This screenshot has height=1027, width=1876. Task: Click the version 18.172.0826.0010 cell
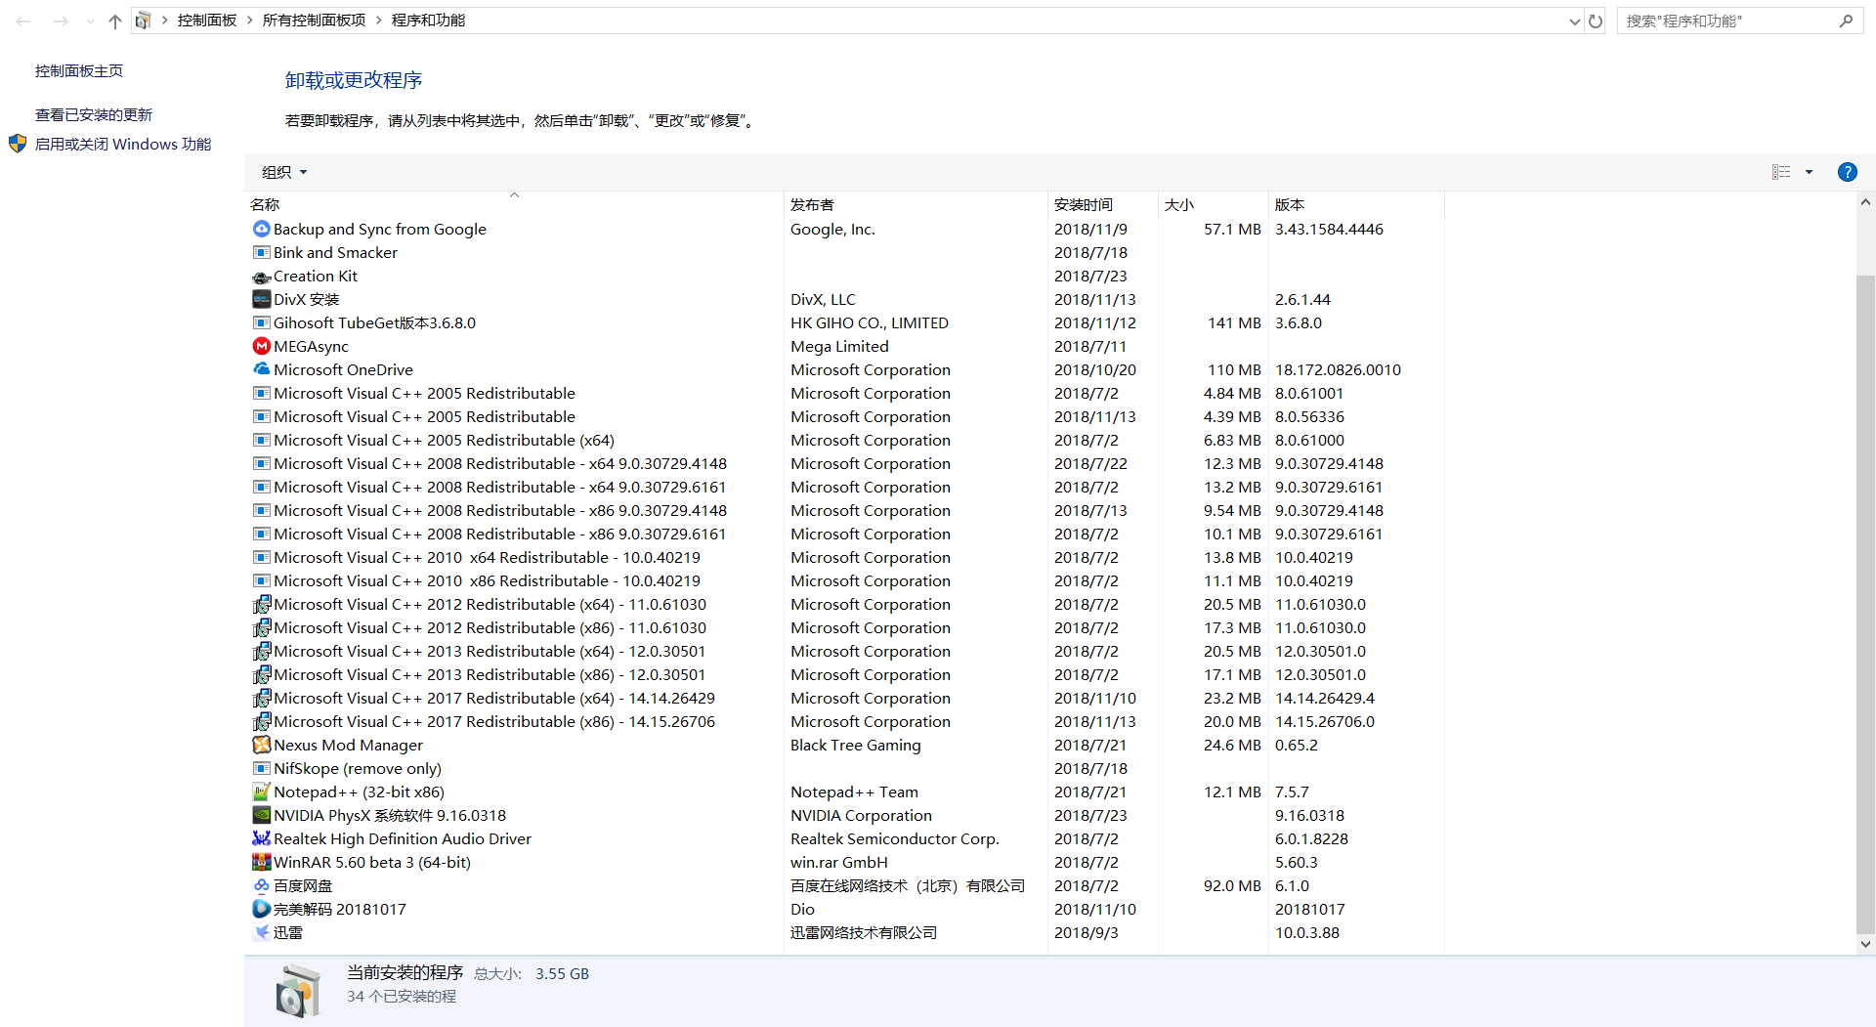point(1338,369)
